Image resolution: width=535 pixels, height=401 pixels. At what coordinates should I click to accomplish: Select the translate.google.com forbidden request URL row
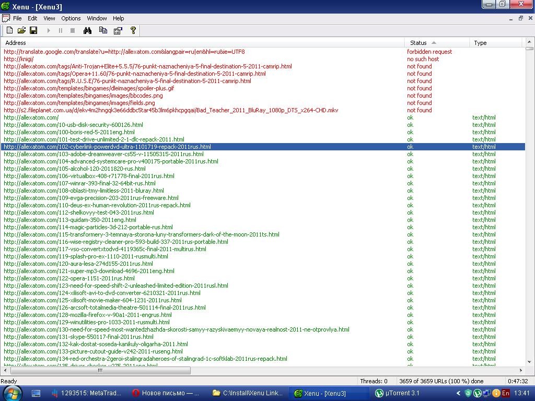click(263, 52)
